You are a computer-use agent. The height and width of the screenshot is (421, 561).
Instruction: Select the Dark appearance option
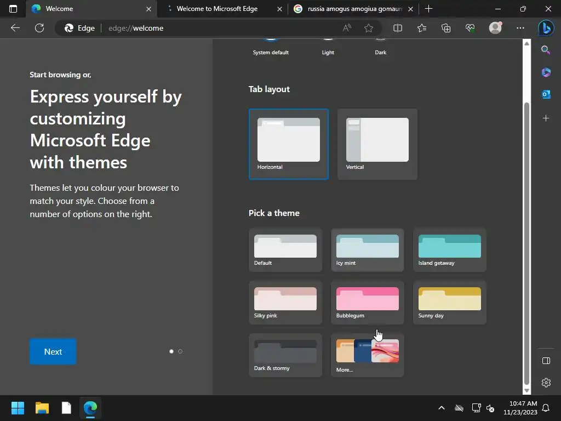(380, 47)
